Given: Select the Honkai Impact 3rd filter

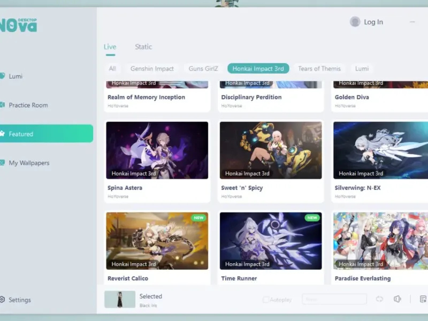Looking at the screenshot, I should click(258, 68).
